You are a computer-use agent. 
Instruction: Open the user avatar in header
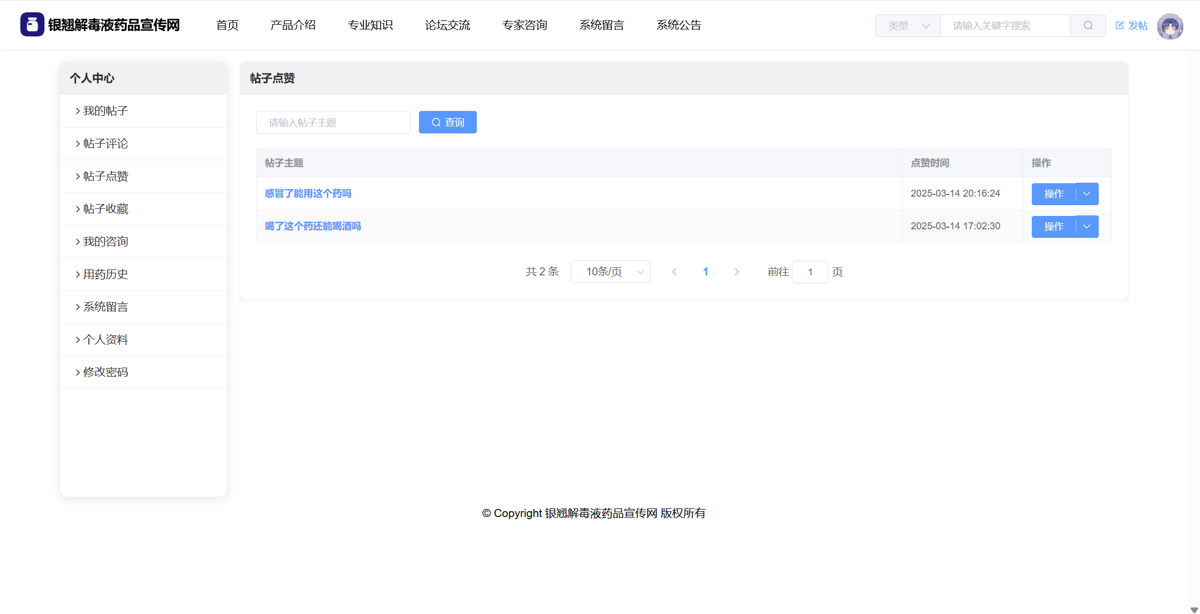click(1169, 26)
